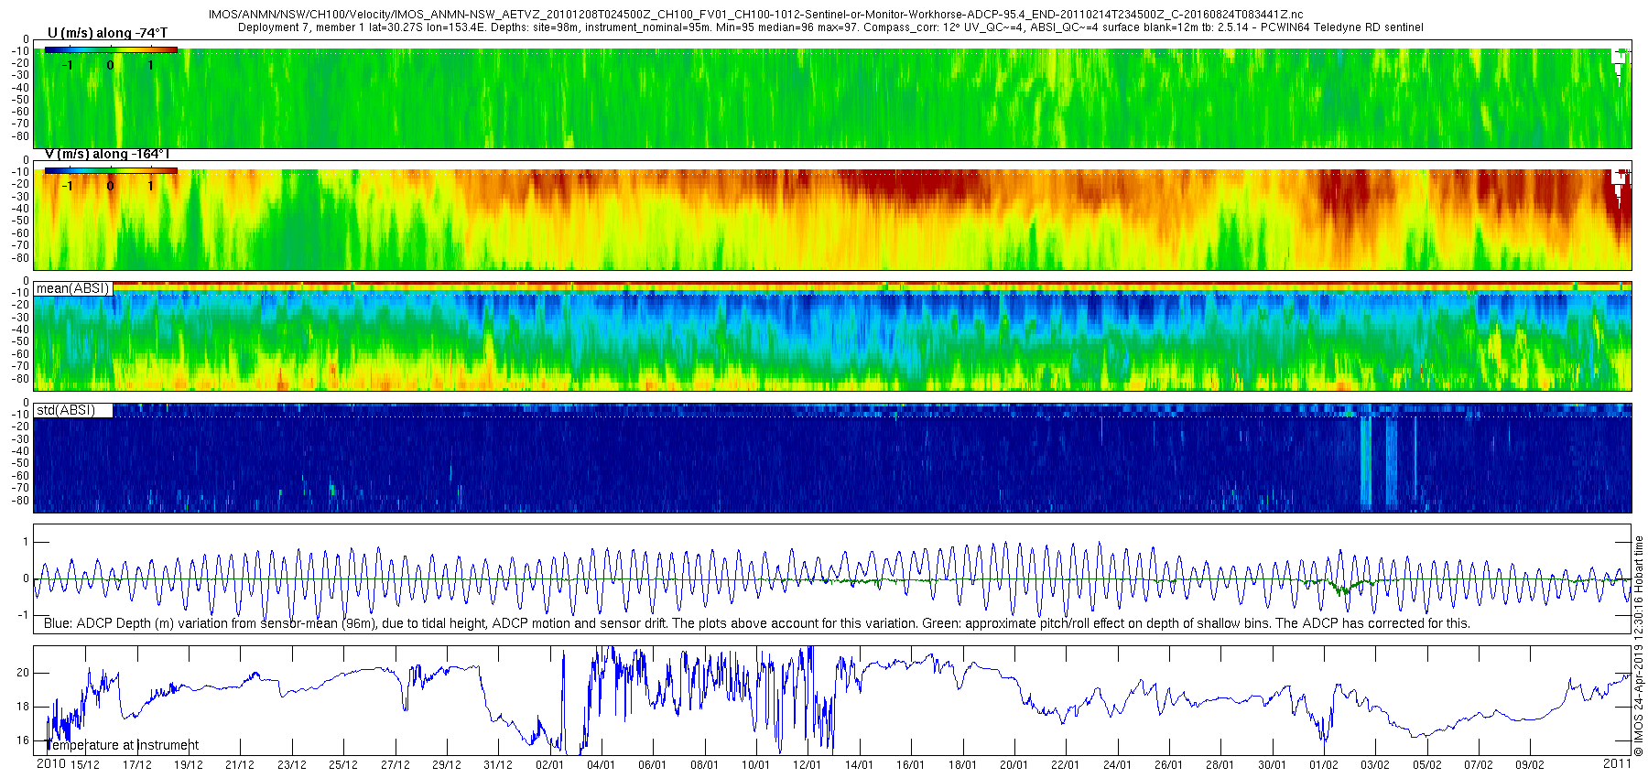Click the 20 degree temperature tick label

point(23,673)
